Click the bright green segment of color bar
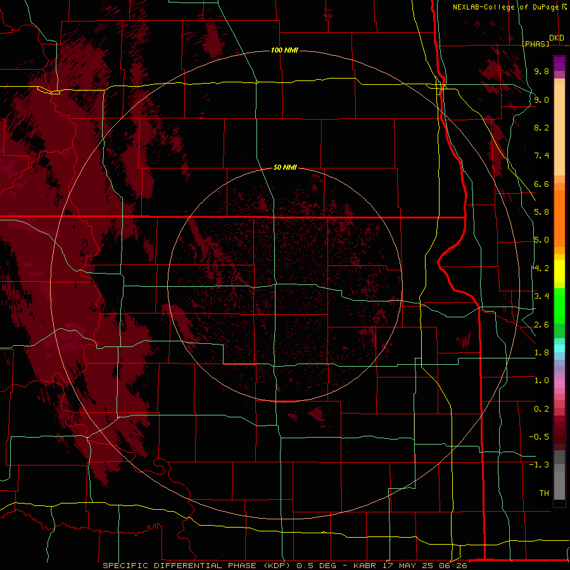Viewport: 570px width, 570px height. click(559, 305)
